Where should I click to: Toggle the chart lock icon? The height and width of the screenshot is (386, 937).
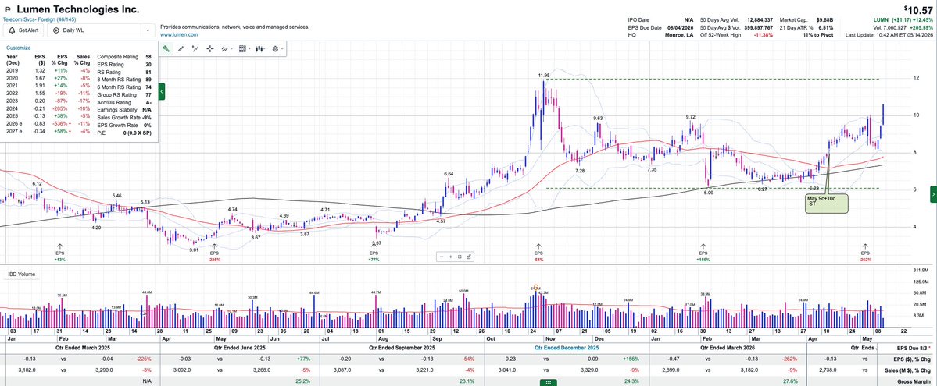click(x=469, y=257)
